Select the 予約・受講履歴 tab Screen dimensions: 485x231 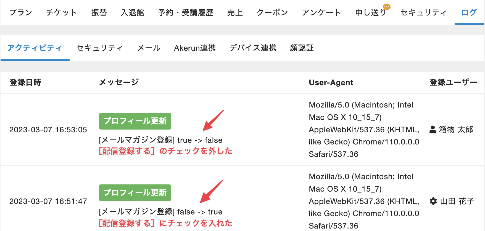(186, 13)
